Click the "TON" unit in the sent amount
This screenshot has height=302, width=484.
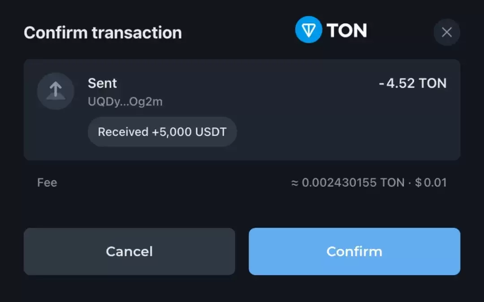coord(432,83)
